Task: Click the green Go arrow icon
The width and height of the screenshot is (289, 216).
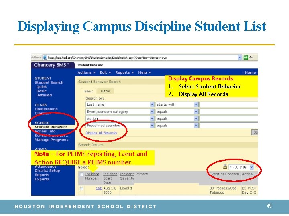Action: (246, 58)
